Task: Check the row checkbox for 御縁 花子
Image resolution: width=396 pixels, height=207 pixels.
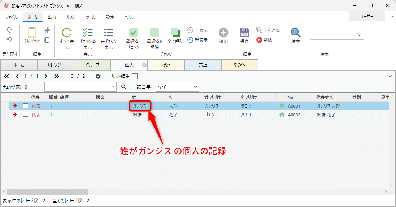Action: 26,115
